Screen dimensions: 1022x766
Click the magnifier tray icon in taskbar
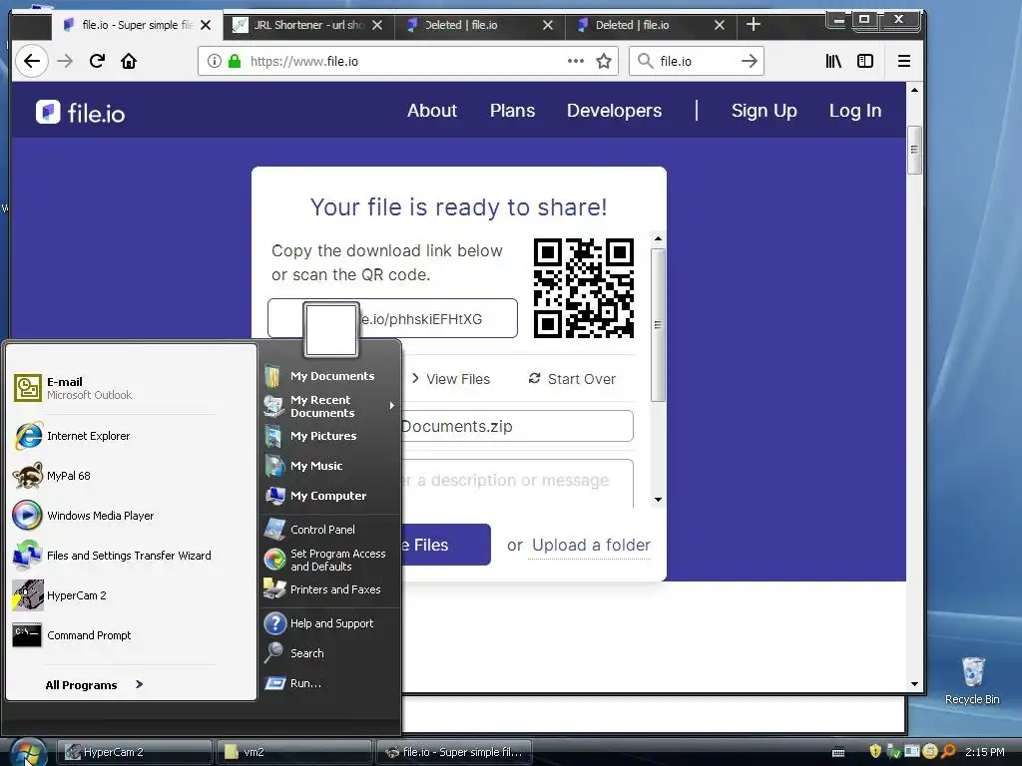(948, 752)
